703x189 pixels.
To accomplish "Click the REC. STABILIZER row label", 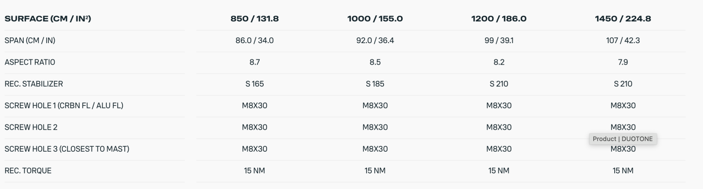I will click(34, 84).
